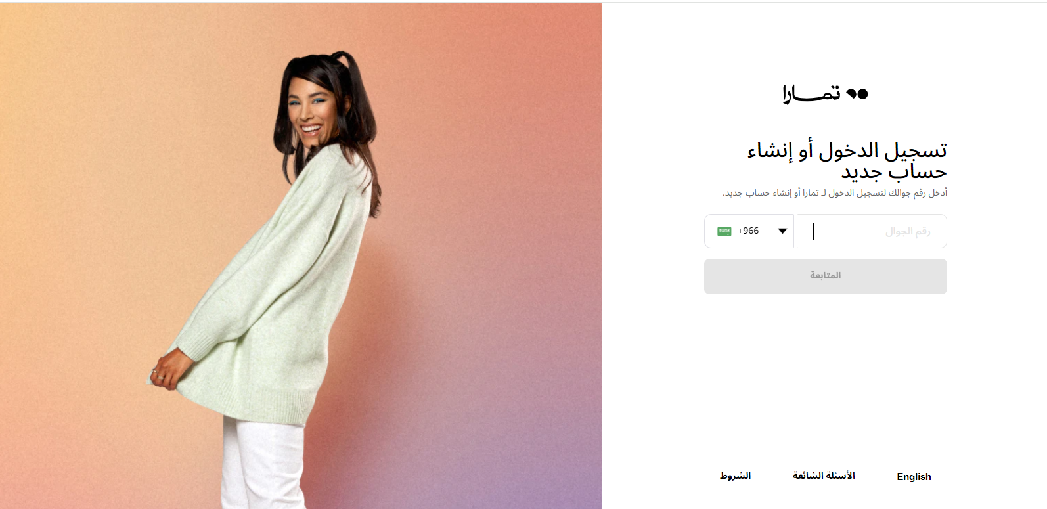Viewport: 1047px width, 509px height.
Task: Click the Saudi Arabia flag icon
Action: pos(724,231)
